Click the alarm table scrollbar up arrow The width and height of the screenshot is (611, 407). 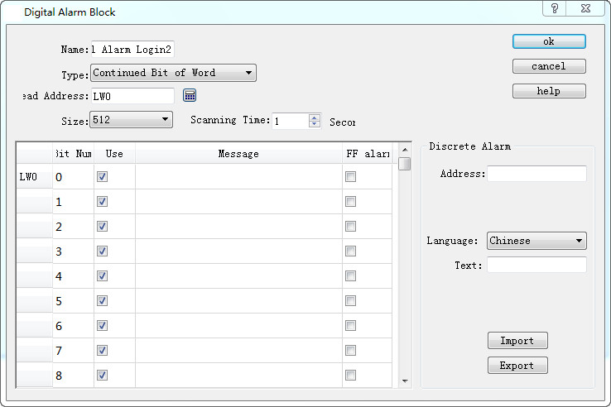coord(405,150)
